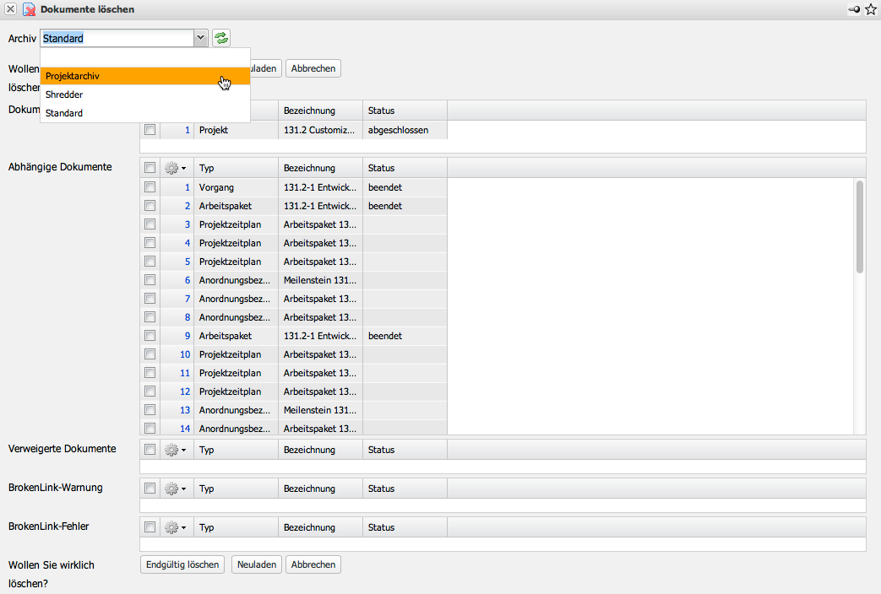Click the dependent documents vertical scrollbar
Image resolution: width=881 pixels, height=594 pixels.
860,226
